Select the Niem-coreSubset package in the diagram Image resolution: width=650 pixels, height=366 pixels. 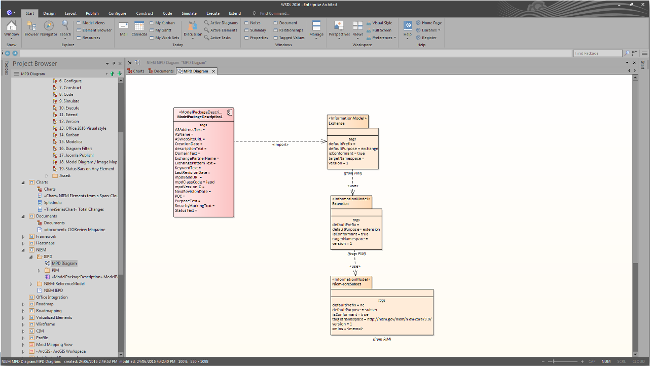pos(382,305)
